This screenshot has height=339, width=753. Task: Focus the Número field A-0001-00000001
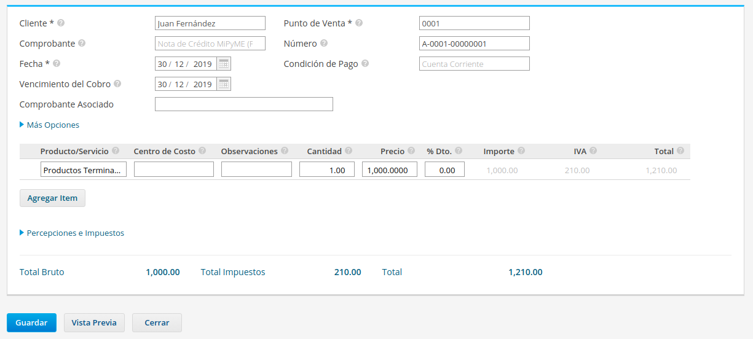pos(475,44)
